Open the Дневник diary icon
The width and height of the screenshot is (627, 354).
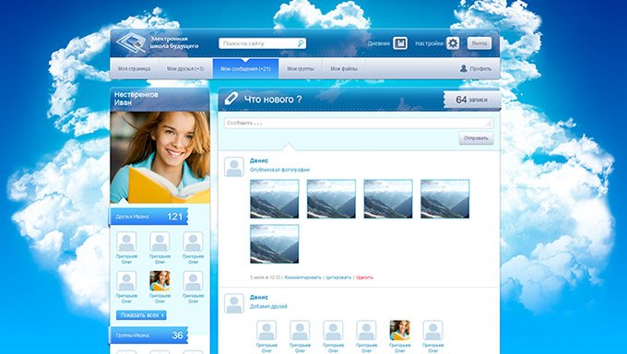coord(400,43)
